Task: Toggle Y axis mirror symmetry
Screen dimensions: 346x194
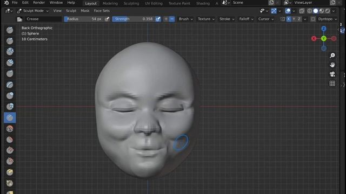Action: (294, 19)
